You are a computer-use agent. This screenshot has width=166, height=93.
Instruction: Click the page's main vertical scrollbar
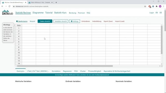(165, 21)
